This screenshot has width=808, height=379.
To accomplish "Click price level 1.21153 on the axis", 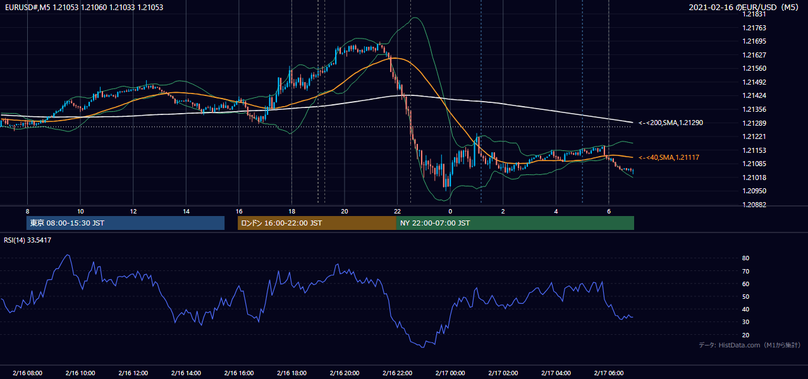I will (755, 150).
